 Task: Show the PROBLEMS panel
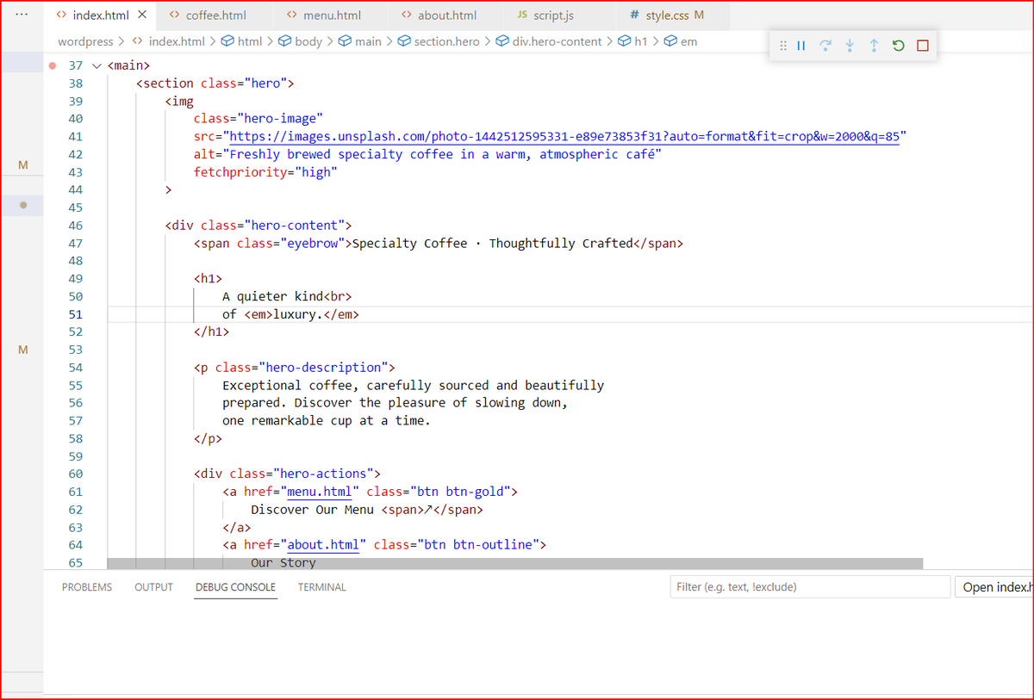87,587
